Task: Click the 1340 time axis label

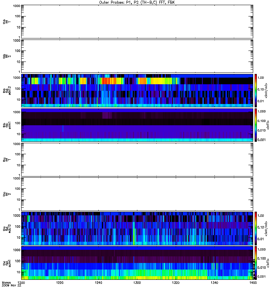Action: click(214, 283)
